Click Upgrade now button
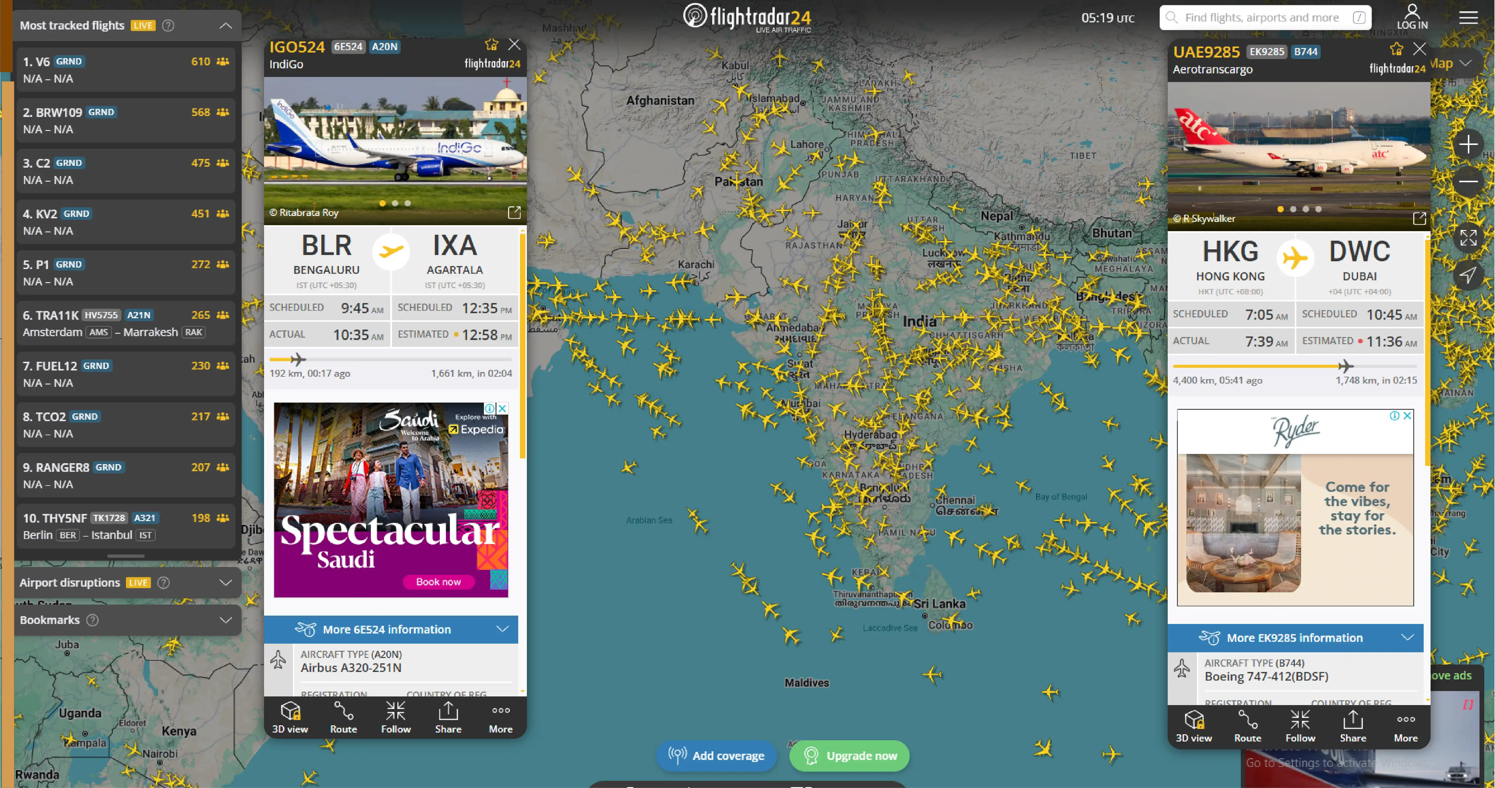The height and width of the screenshot is (788, 1495). pos(849,755)
